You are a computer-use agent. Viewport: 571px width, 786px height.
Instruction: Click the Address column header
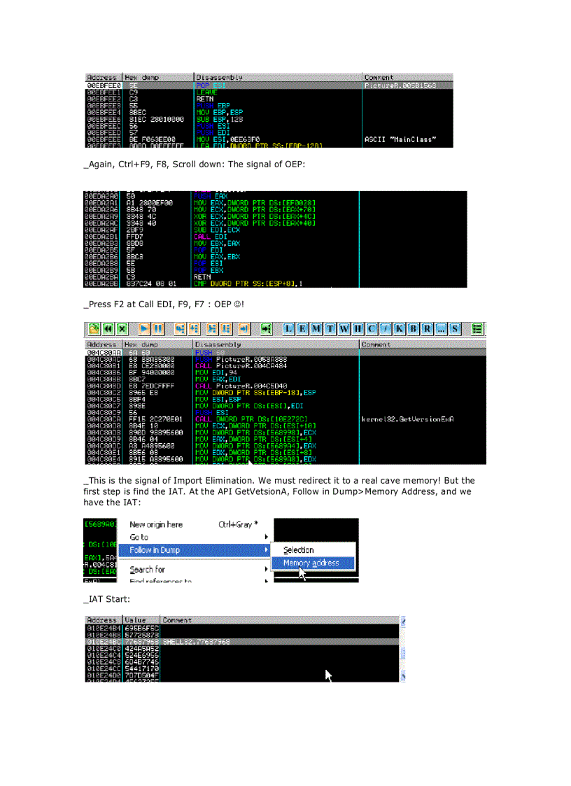tap(102, 344)
